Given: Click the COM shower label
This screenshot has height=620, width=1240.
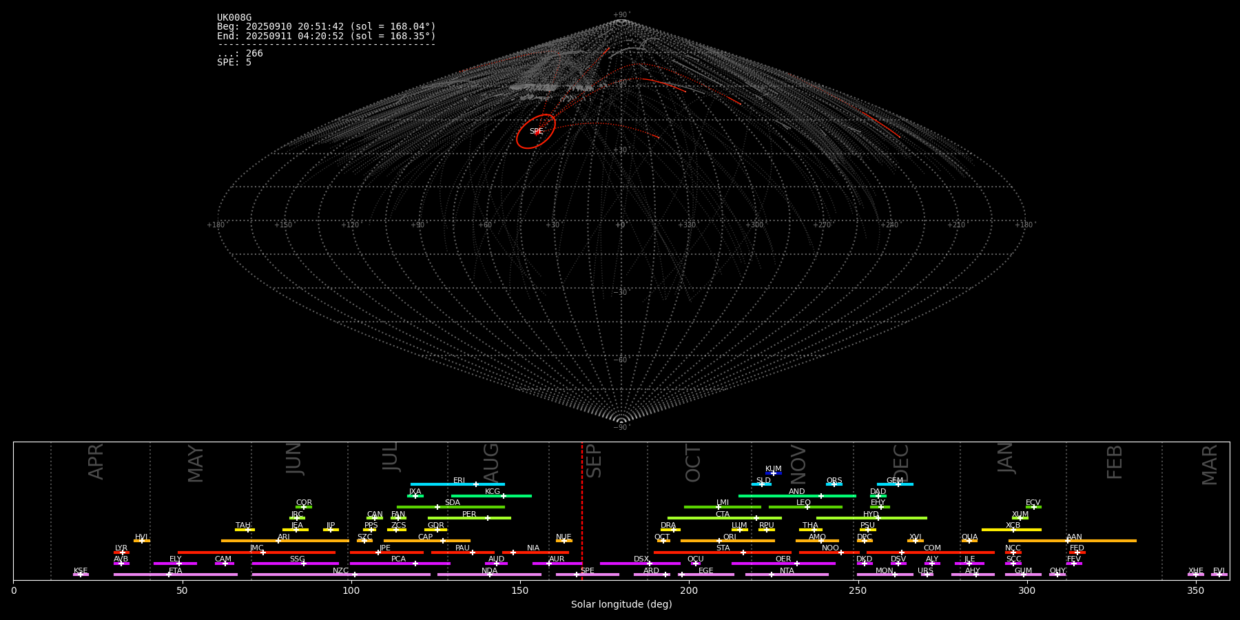Looking at the screenshot, I should [x=932, y=548].
